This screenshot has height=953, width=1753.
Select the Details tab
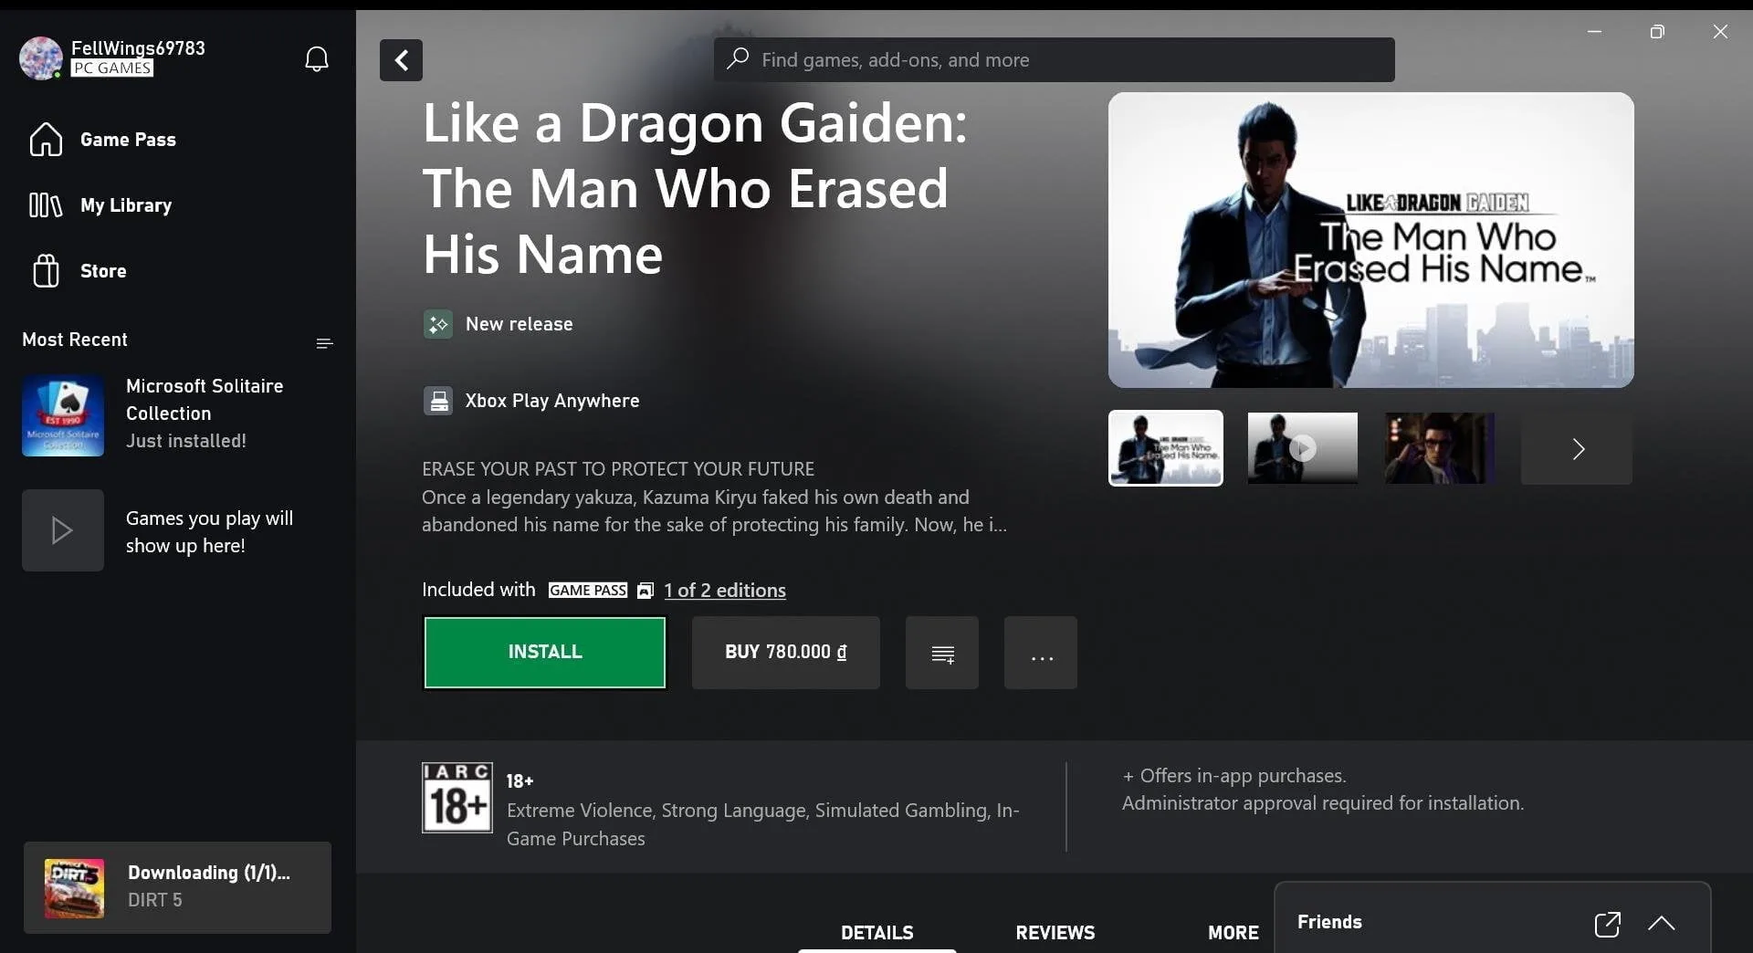[876, 932]
